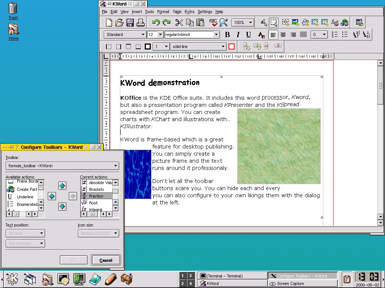Image resolution: width=385 pixels, height=288 pixels.
Task: Click the font color icon
Action: (261, 35)
